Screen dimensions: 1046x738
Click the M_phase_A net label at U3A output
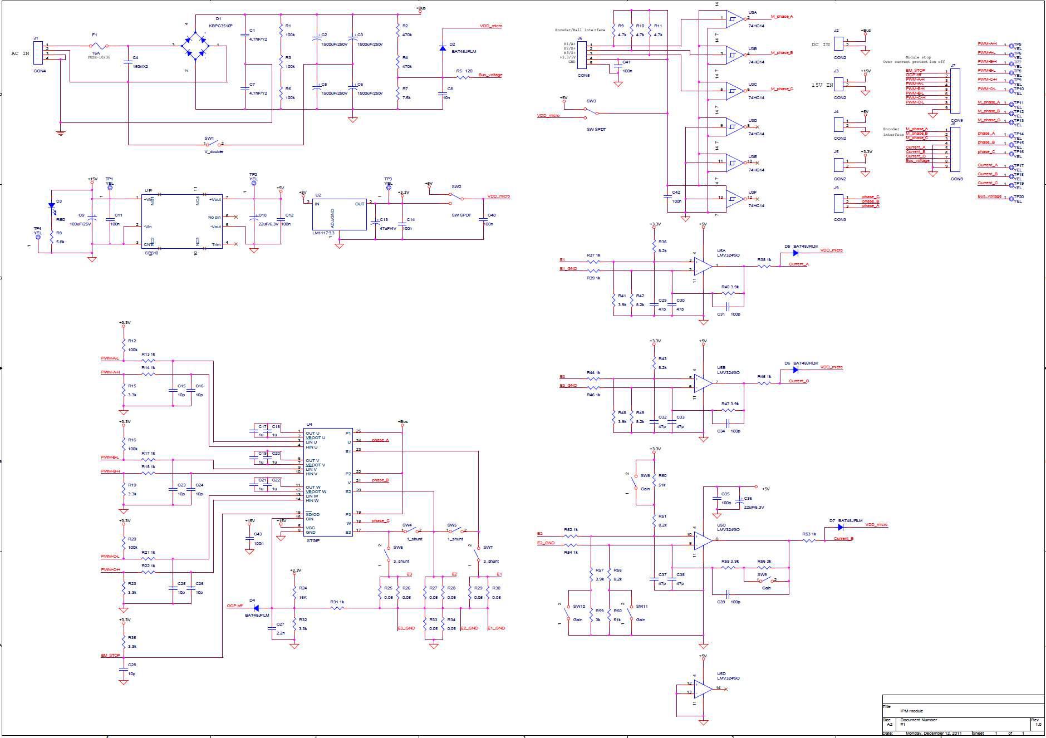pos(782,17)
